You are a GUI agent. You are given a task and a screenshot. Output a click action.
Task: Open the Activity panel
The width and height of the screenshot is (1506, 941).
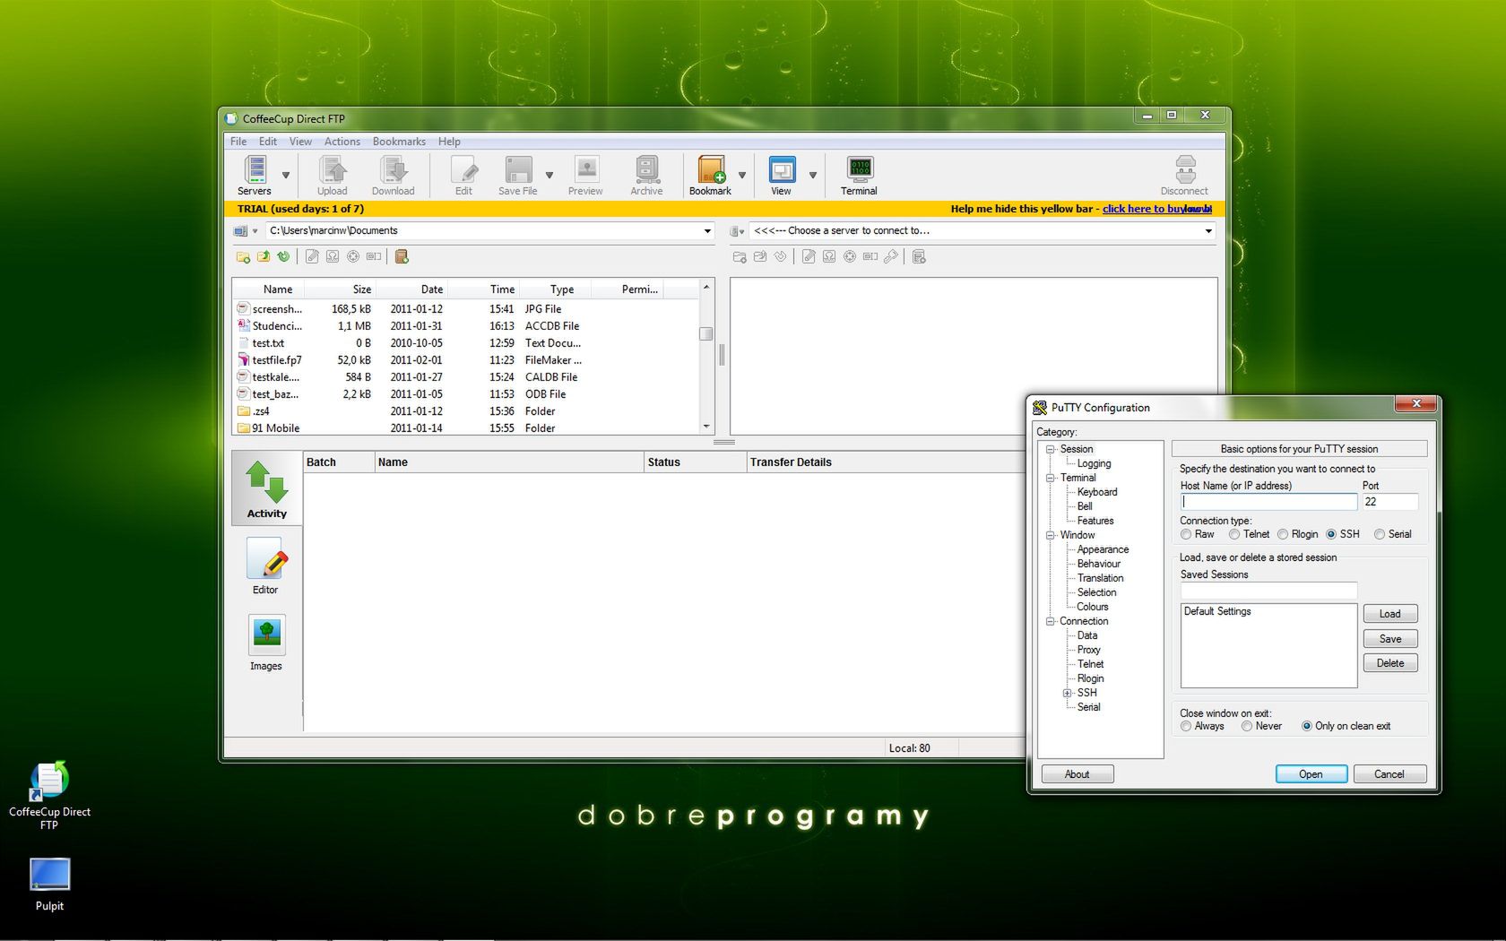click(x=266, y=489)
